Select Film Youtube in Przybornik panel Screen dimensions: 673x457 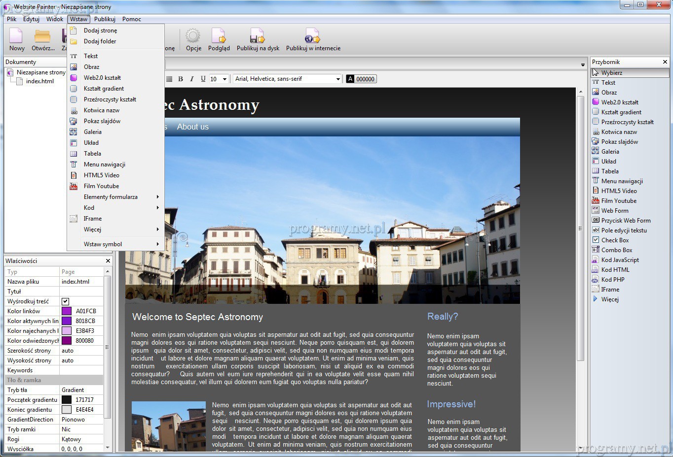click(x=618, y=201)
